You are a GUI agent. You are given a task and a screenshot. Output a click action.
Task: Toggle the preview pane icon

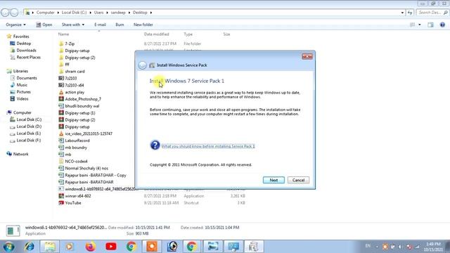[x=430, y=25]
